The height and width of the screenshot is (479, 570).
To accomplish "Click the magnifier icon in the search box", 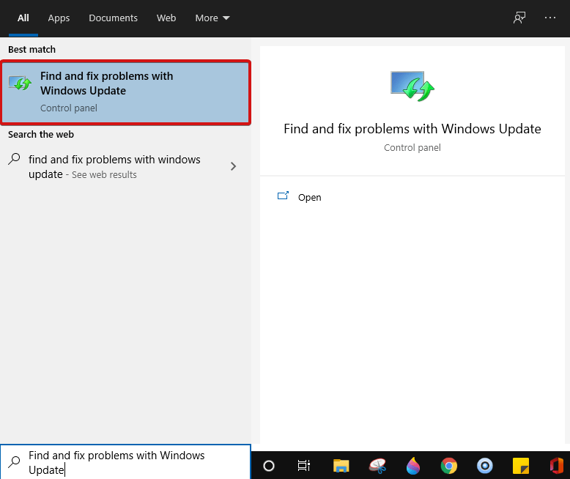I will click(14, 462).
